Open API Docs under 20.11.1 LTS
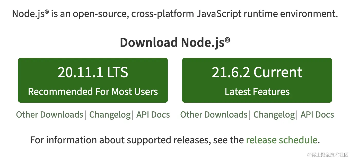Image resolution: width=350 pixels, height=159 pixels. coord(153,114)
